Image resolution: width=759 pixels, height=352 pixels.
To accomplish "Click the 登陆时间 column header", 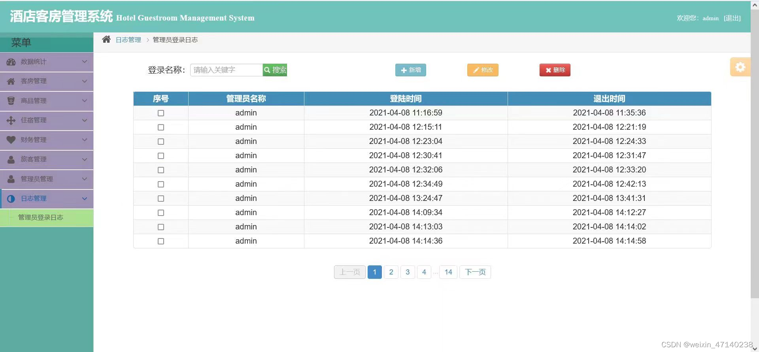I will [x=406, y=99].
